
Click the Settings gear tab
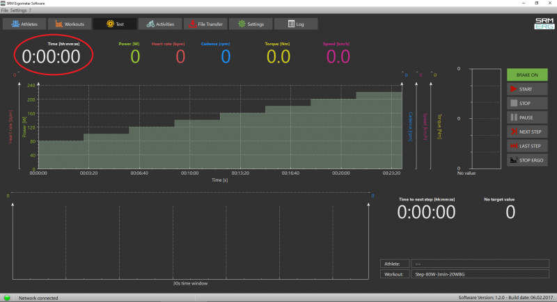coord(250,24)
